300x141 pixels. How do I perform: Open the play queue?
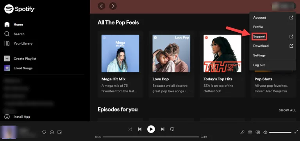coord(250,132)
